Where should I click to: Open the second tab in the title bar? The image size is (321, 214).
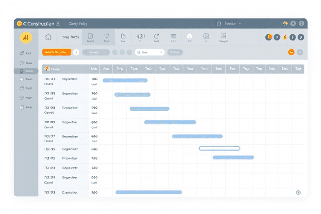[78, 24]
